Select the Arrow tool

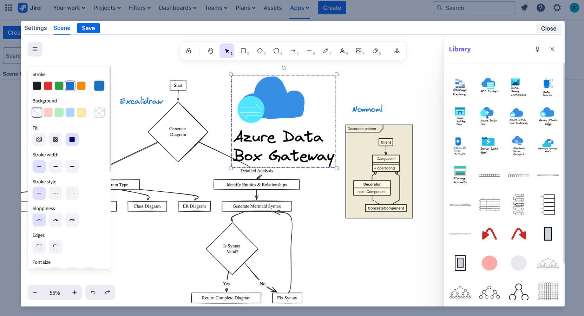pos(293,51)
